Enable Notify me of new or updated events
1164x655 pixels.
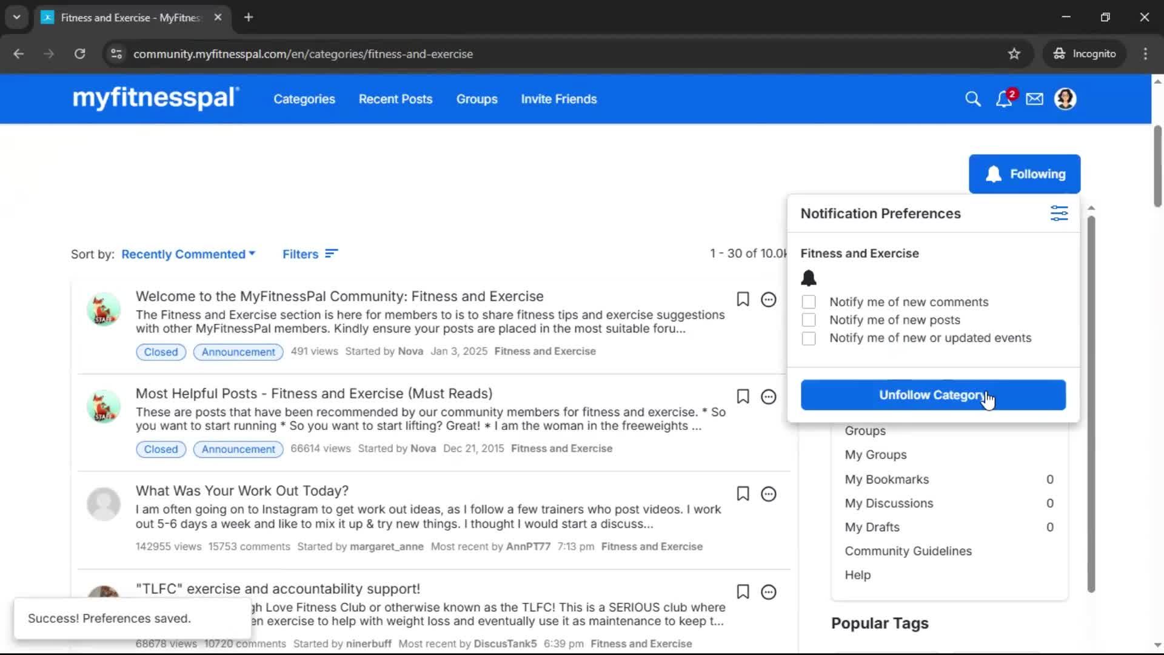(809, 338)
